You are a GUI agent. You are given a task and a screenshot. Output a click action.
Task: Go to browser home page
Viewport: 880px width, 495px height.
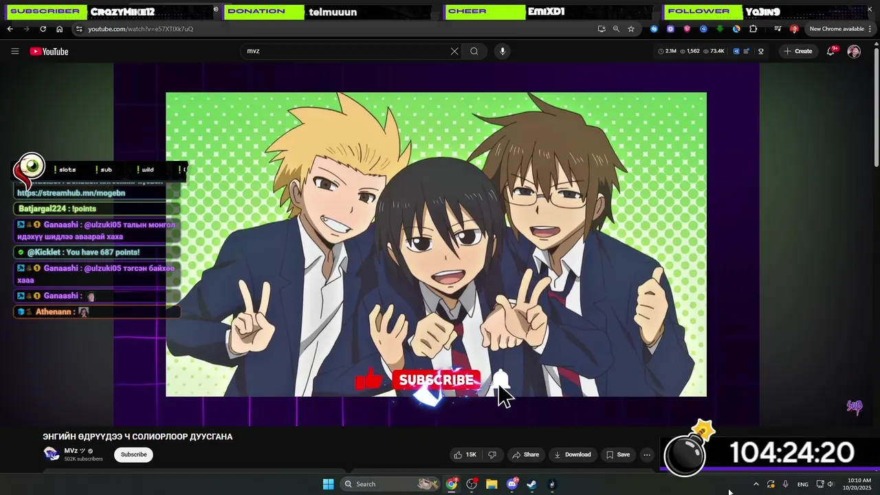(x=60, y=29)
